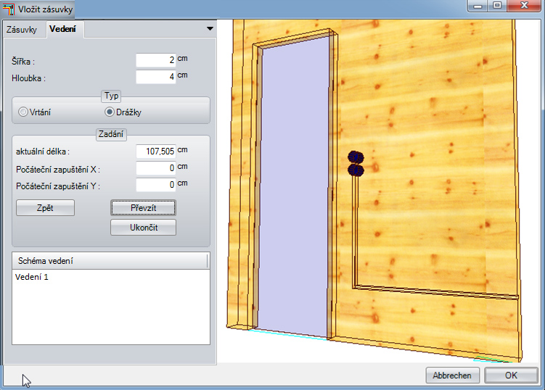Click the Počáteční zapuštění X field
545x390 pixels.
point(156,168)
